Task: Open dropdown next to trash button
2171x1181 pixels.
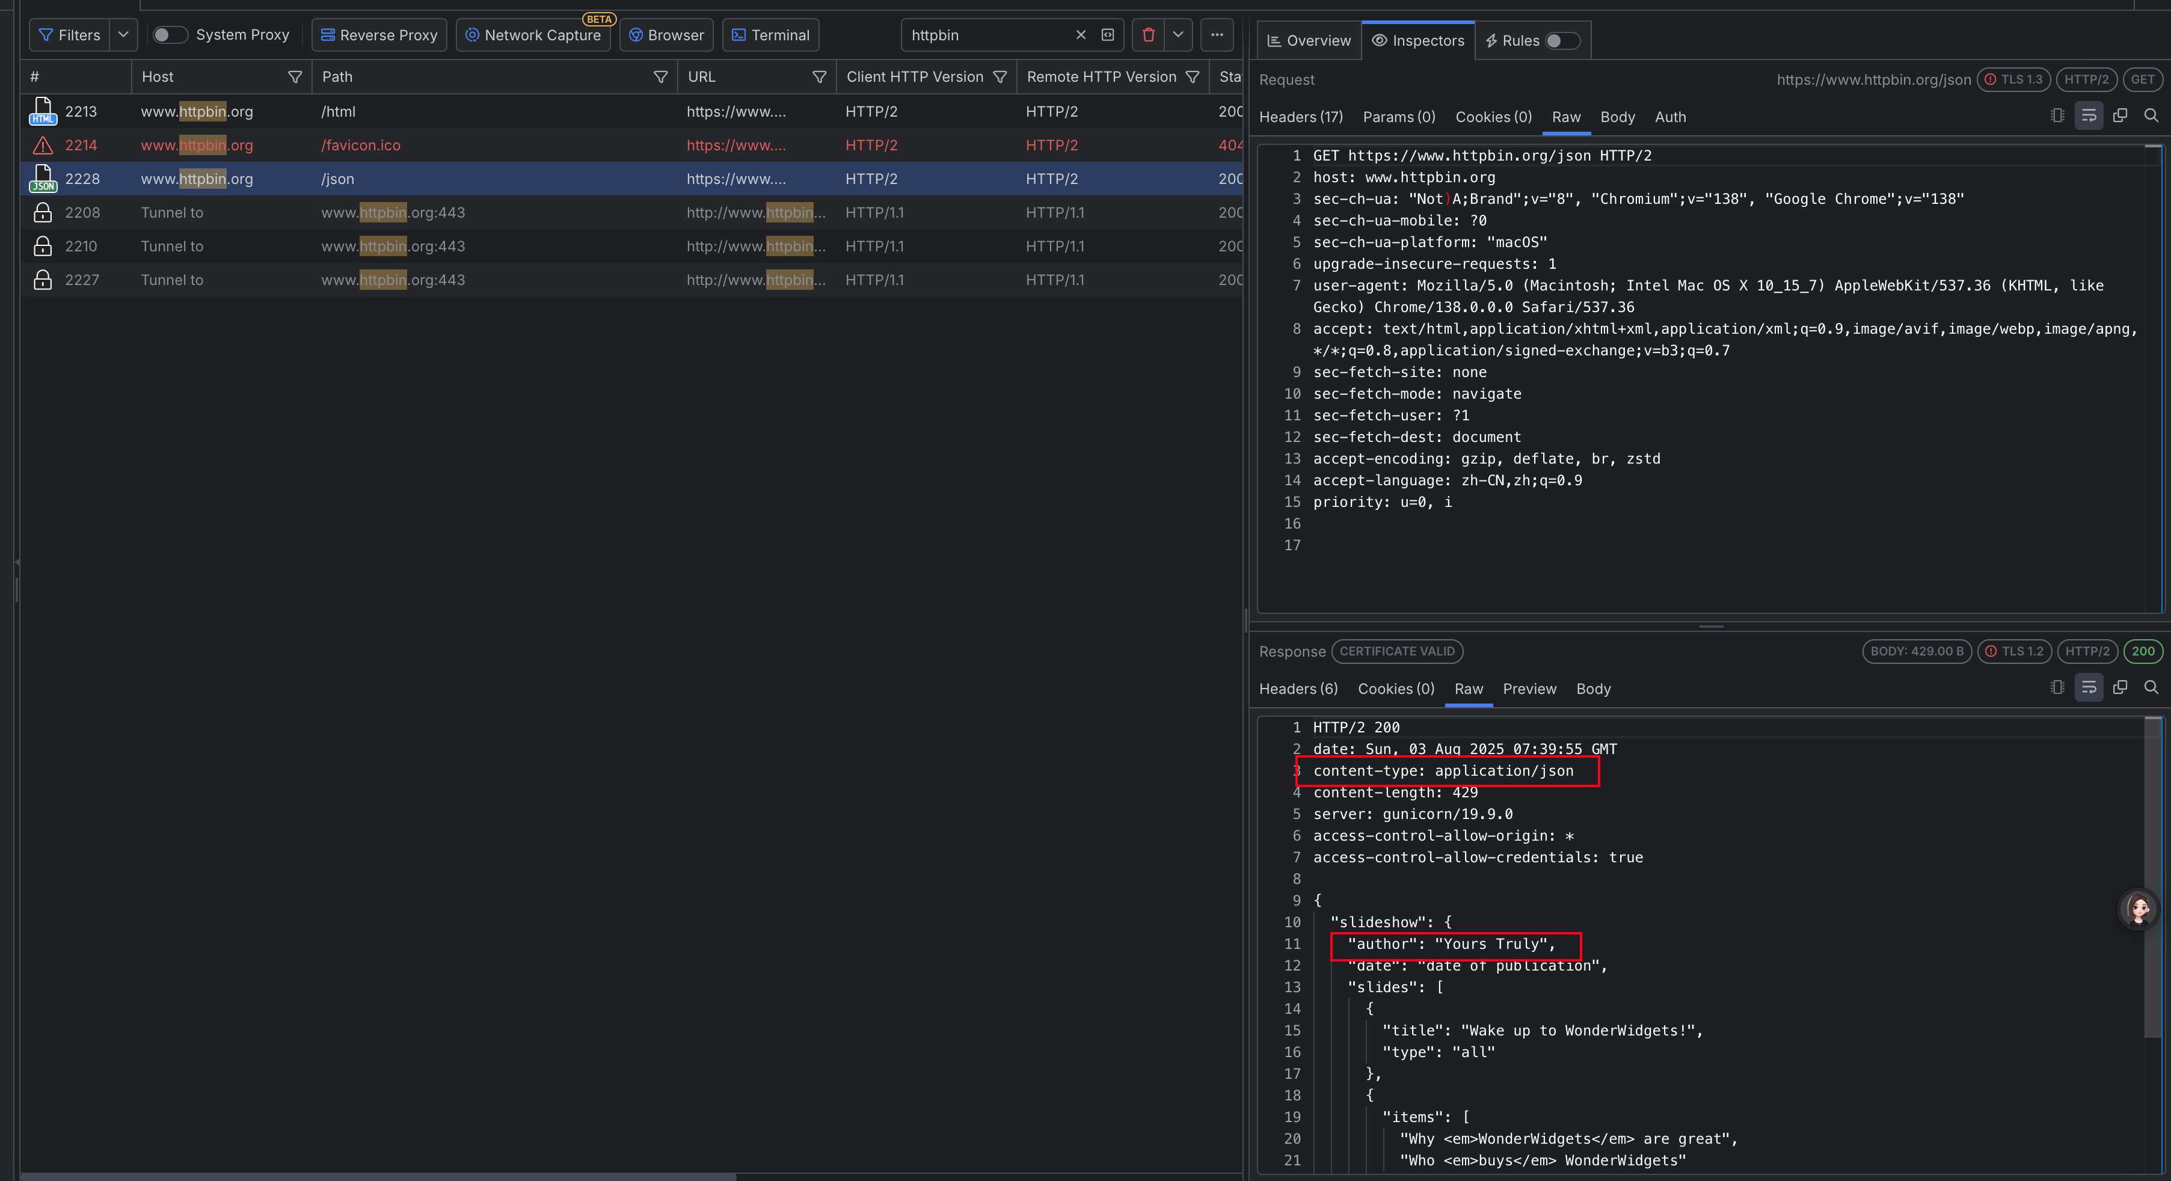Action: click(1178, 34)
